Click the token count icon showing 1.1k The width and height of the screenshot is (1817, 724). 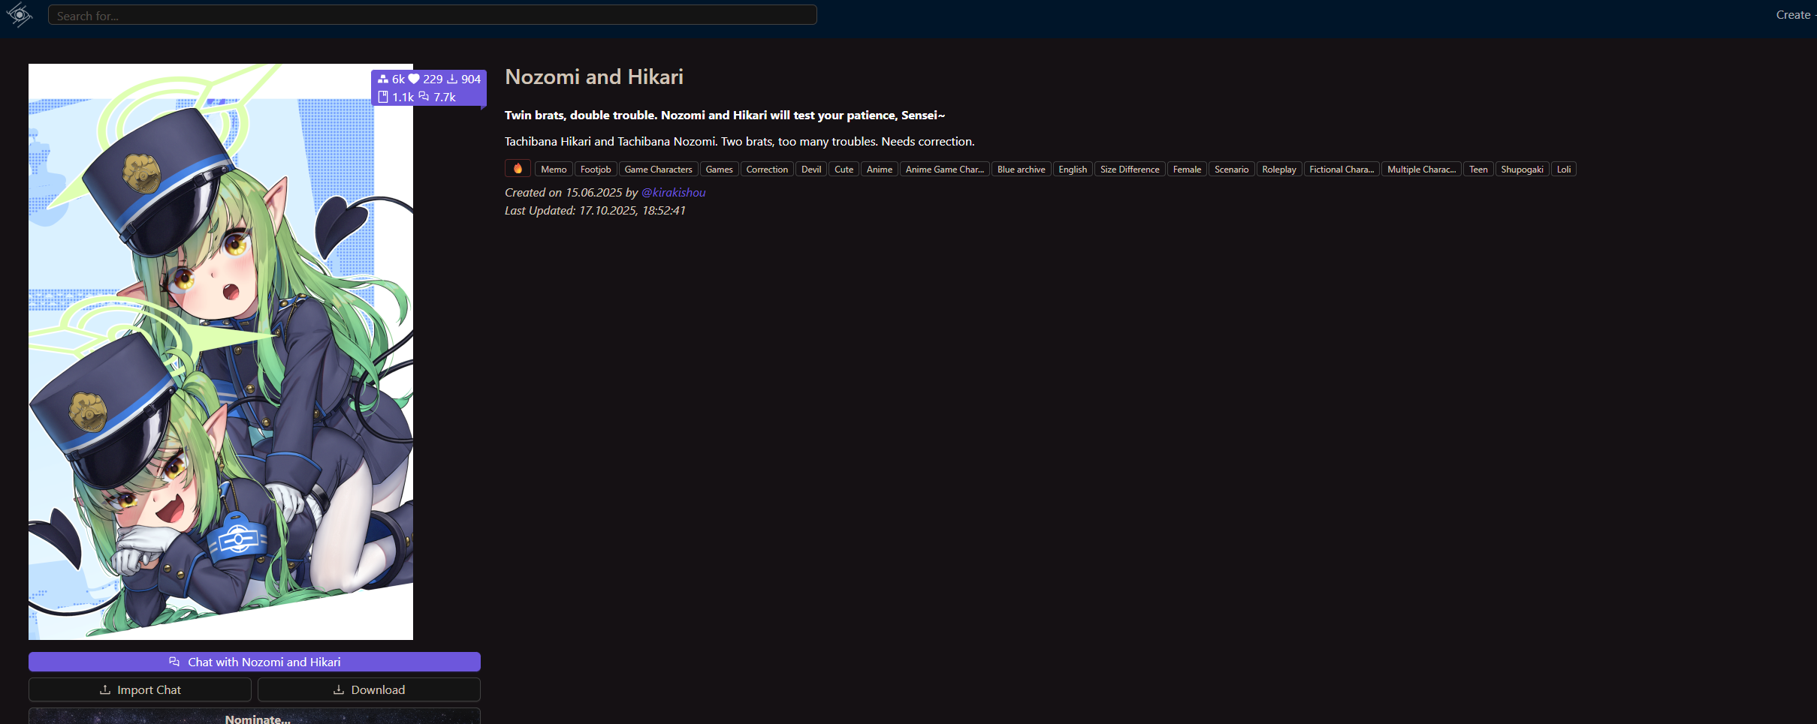click(383, 97)
